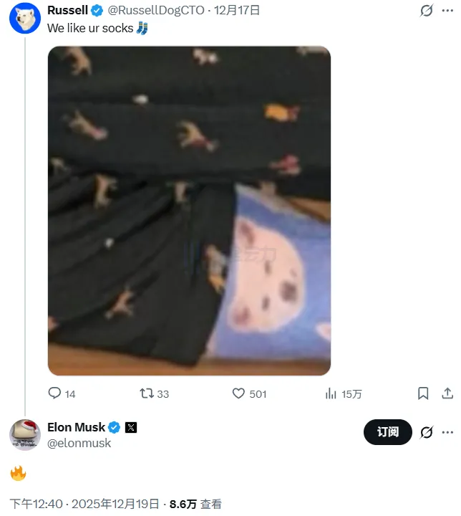Click Grok icon on Russell's tweet
461x516 pixels.
(x=427, y=11)
